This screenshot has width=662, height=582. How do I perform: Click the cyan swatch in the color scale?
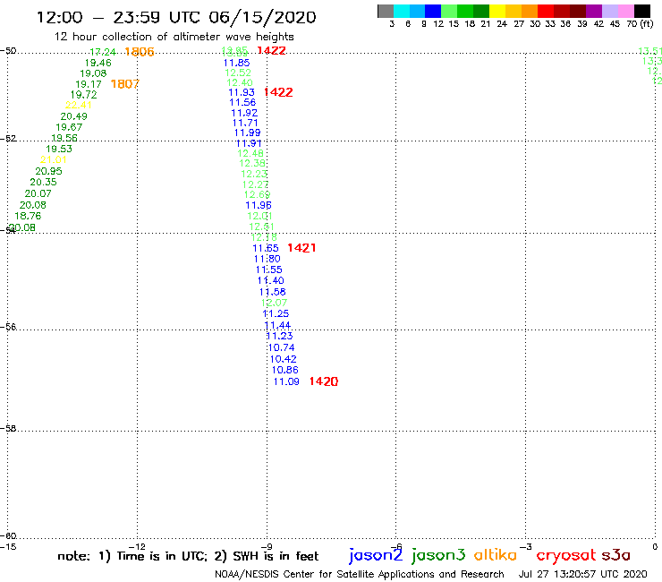(x=401, y=11)
